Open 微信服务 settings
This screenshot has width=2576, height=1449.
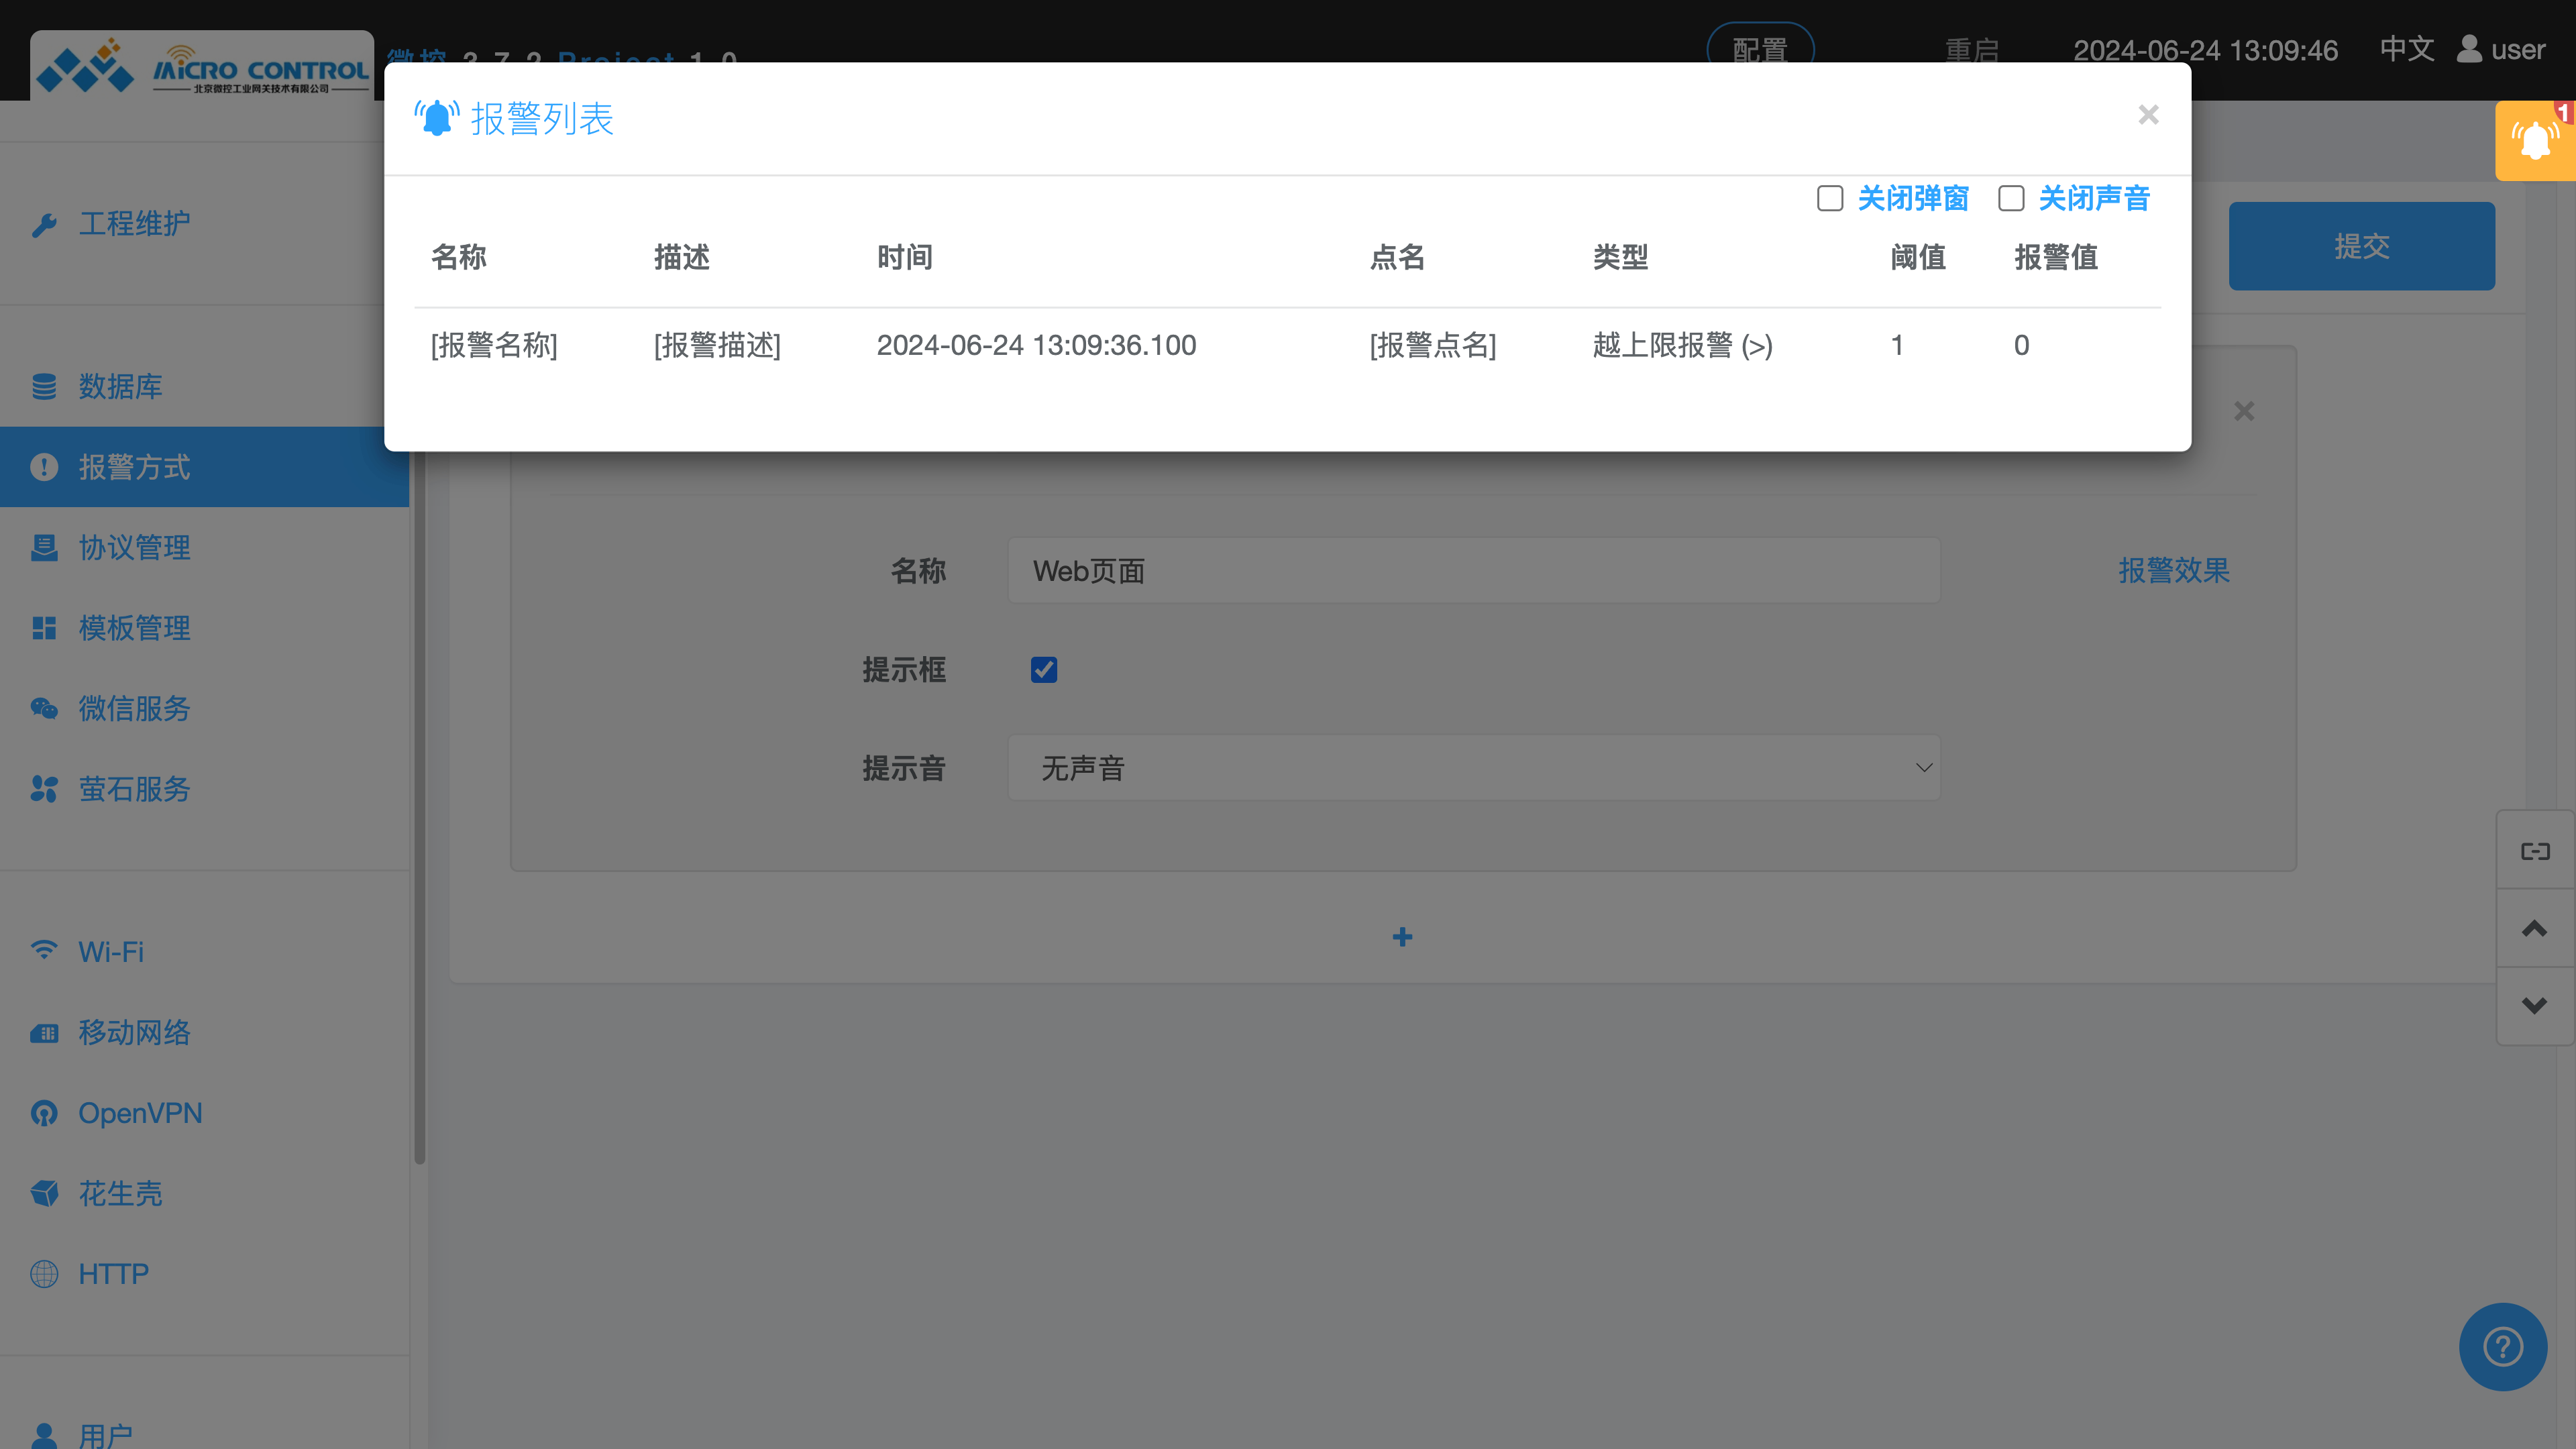click(134, 709)
